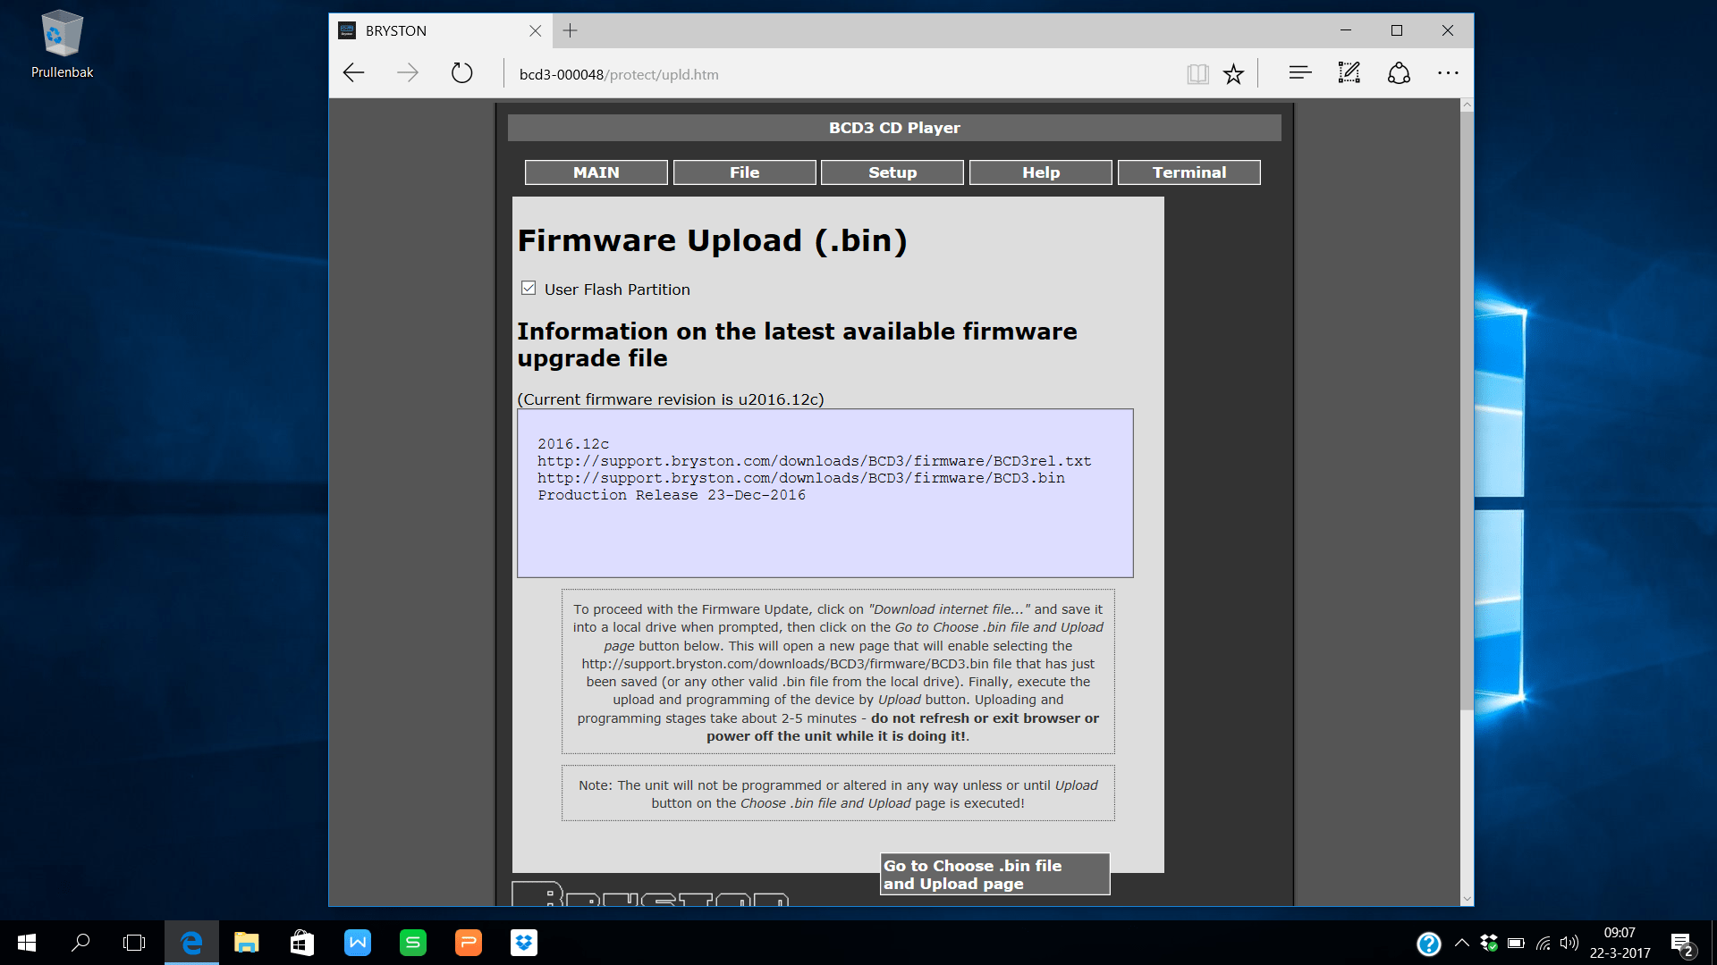Open reading view book icon

coord(1197,74)
